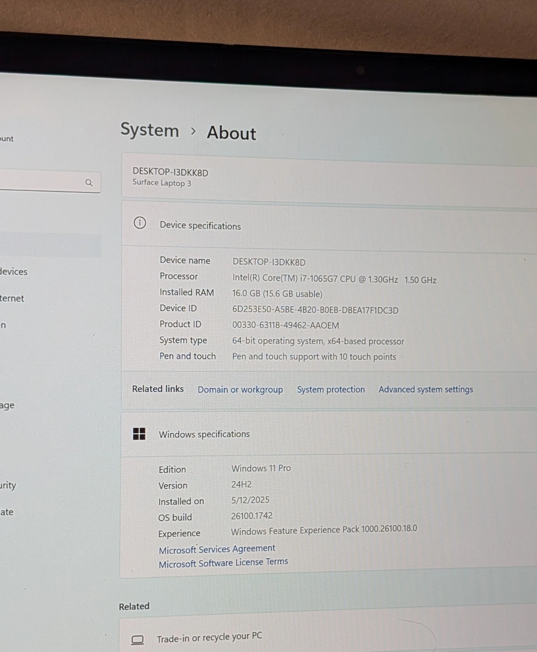Click the laptop icon beside Trade-in
The image size is (537, 652).
click(x=137, y=639)
